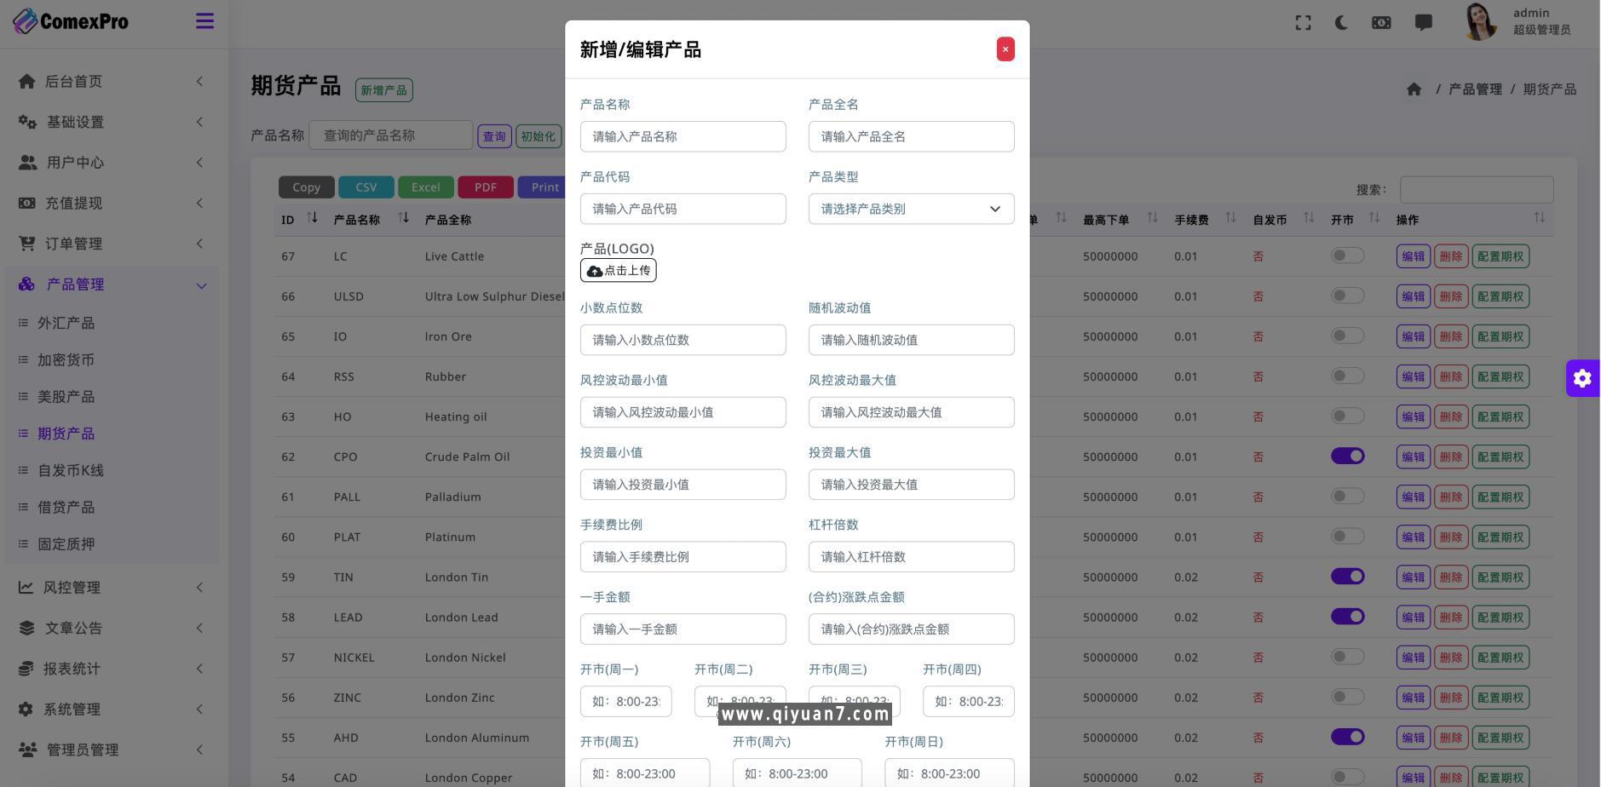Viewport: 1601px width, 787px height.
Task: Select 加密货币 in sidebar menu
Action: point(66,359)
